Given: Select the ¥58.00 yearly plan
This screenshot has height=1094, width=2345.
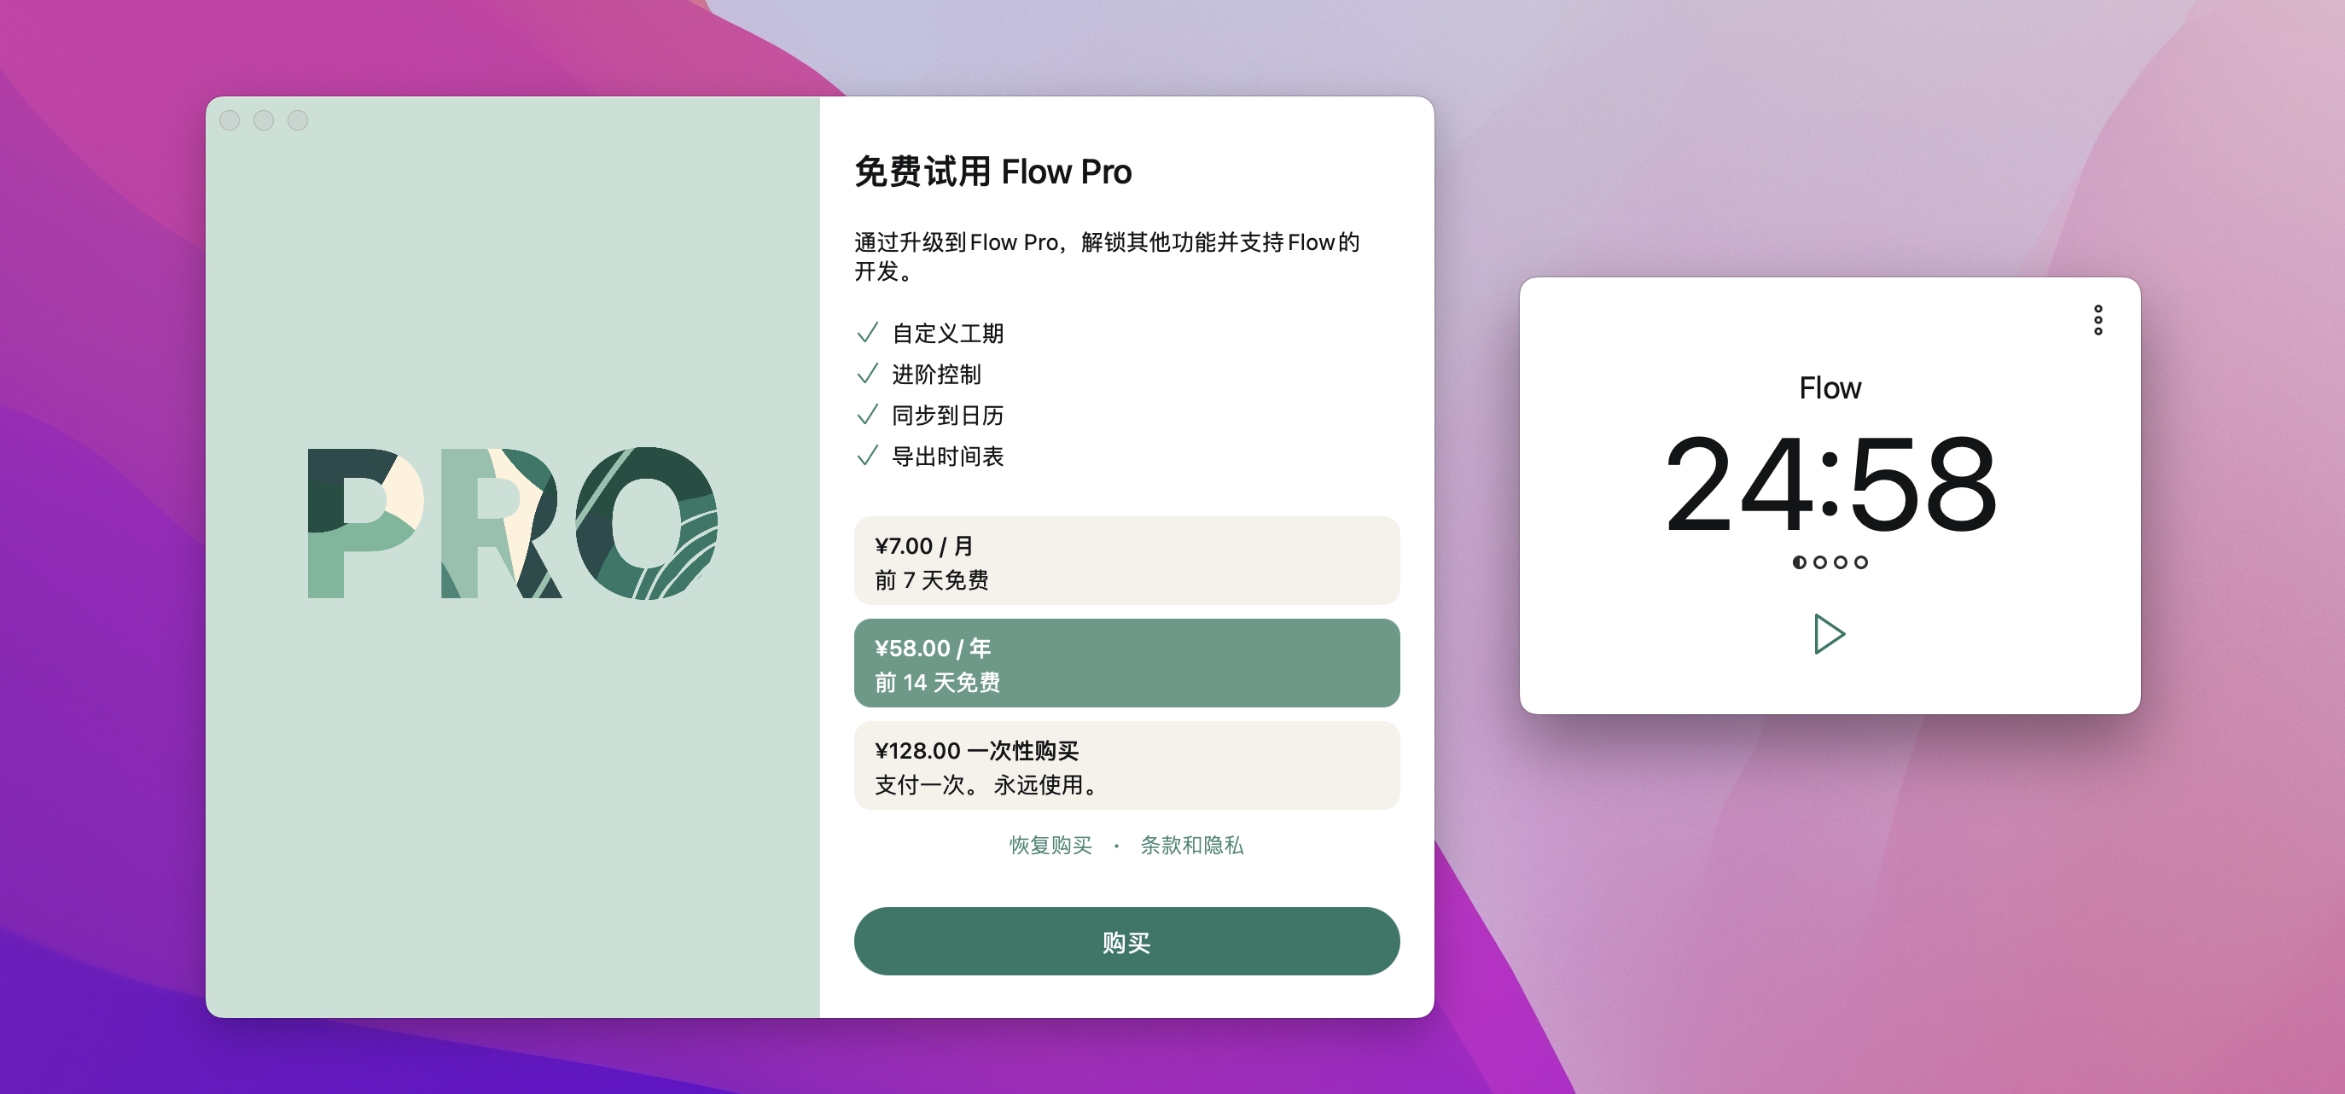Looking at the screenshot, I should pyautogui.click(x=1126, y=664).
